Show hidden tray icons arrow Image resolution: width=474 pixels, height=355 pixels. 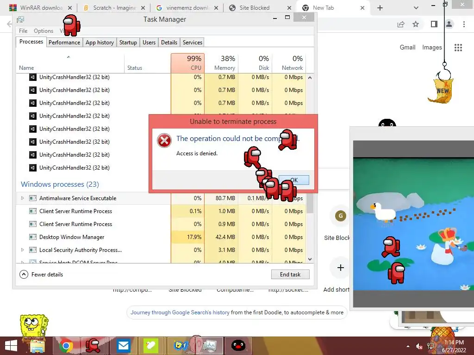408,346
